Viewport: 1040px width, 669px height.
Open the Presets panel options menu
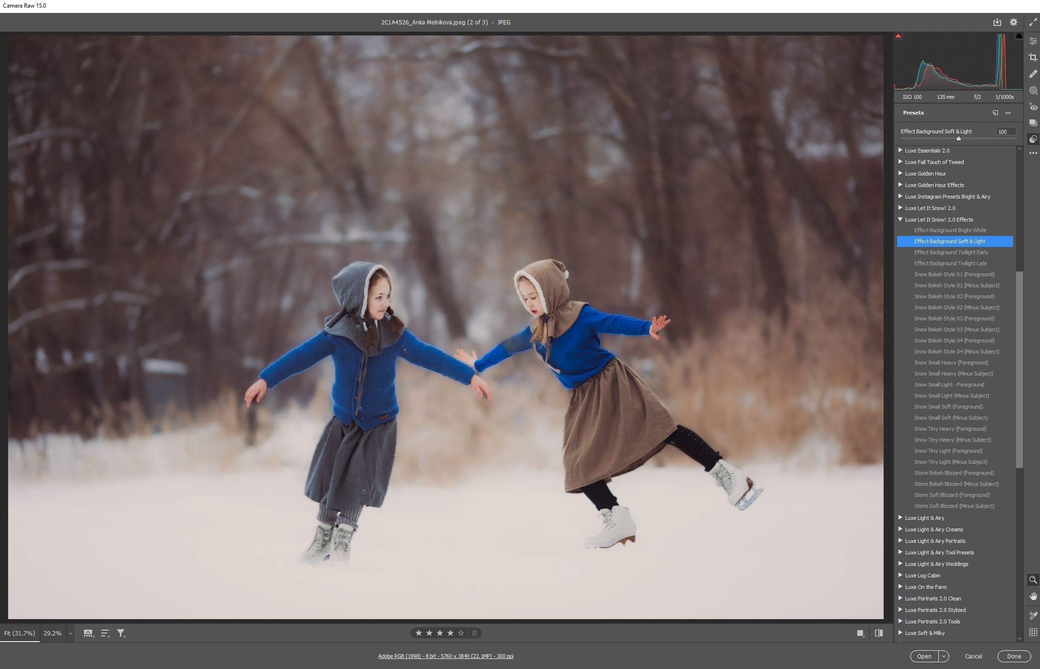[x=1007, y=113]
